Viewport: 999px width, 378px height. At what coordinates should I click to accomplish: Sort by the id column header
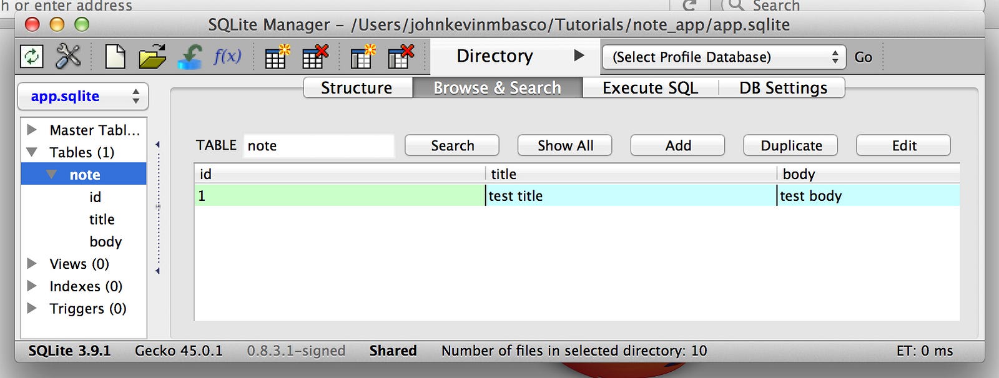pos(340,174)
